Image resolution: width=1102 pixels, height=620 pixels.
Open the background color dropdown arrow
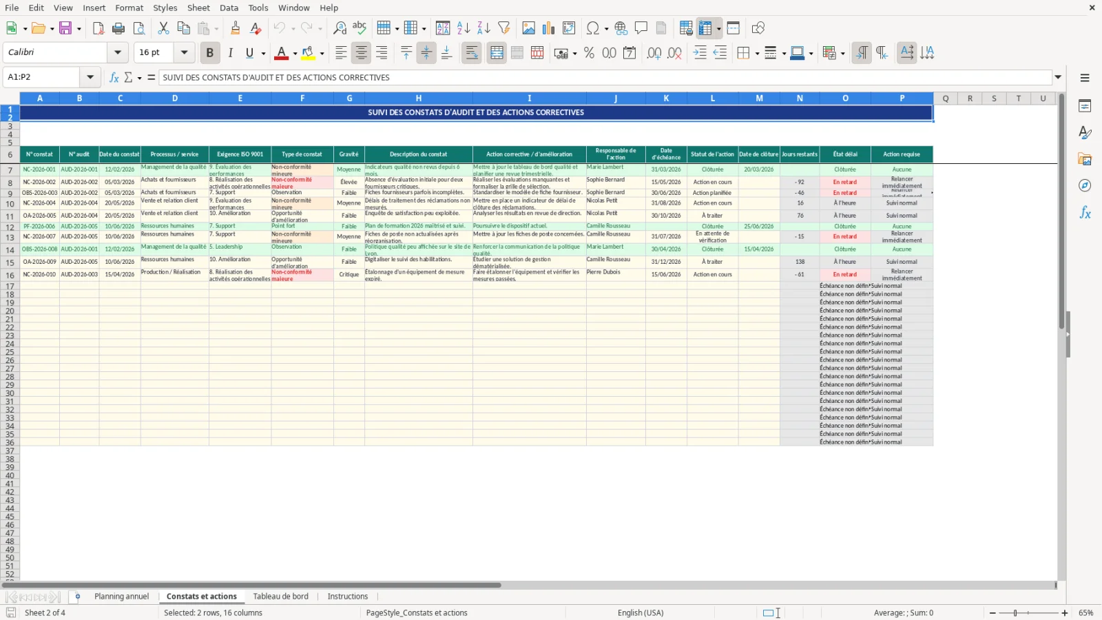tap(322, 53)
